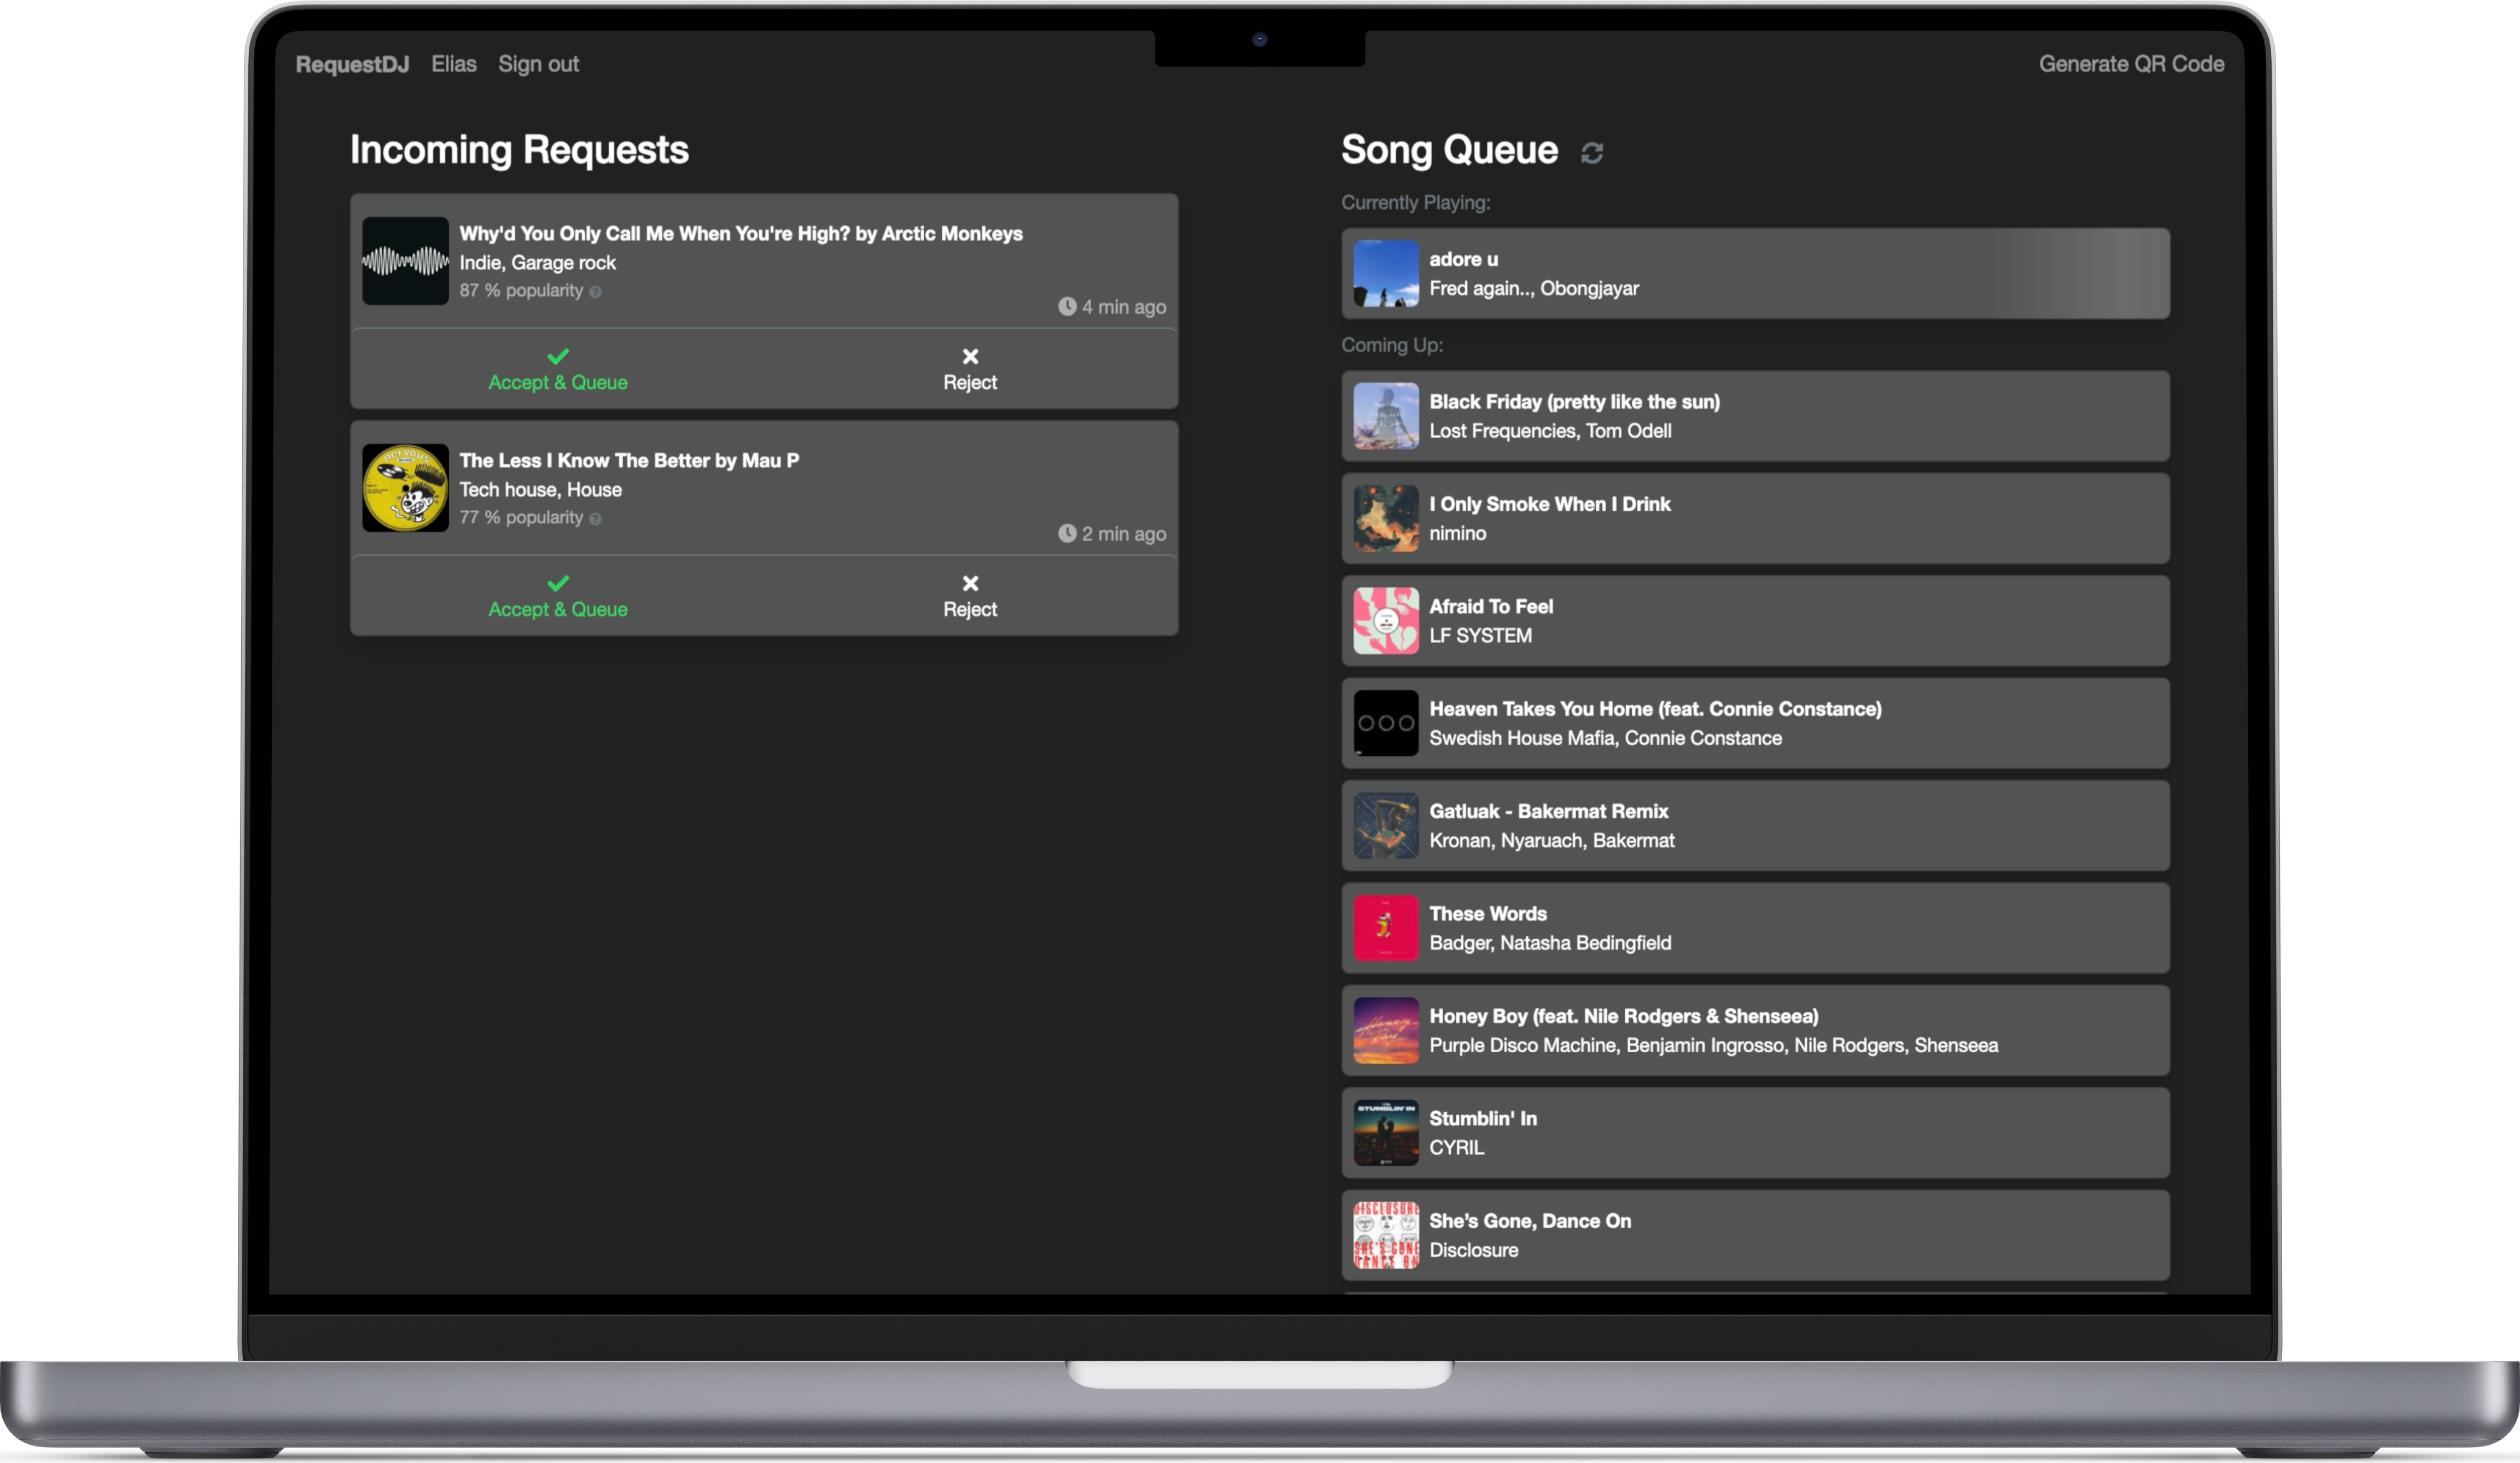
Task: Click the Song Queue heading
Action: click(x=1449, y=150)
